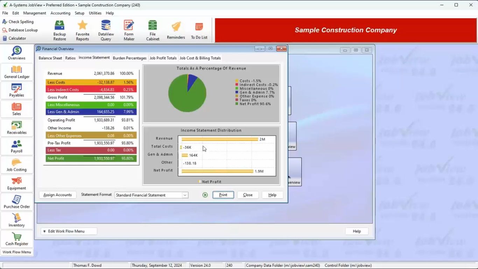Screen dimensions: 478x269
Task: Open the Receivables module
Action: coord(17,127)
